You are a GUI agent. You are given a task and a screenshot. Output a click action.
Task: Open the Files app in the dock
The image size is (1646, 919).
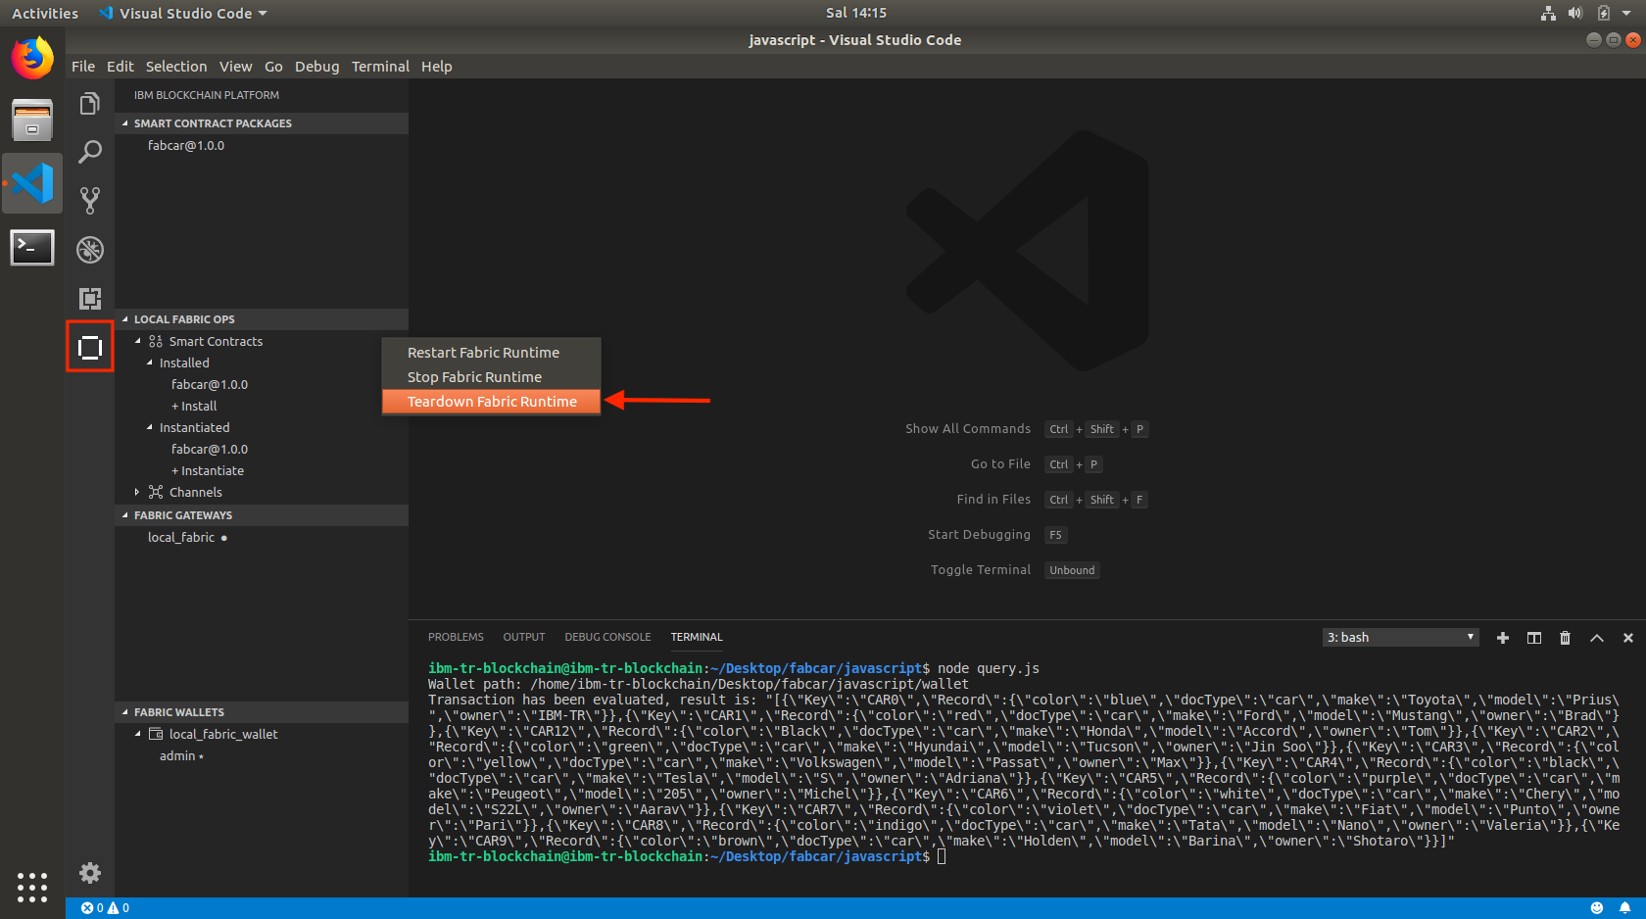[32, 121]
